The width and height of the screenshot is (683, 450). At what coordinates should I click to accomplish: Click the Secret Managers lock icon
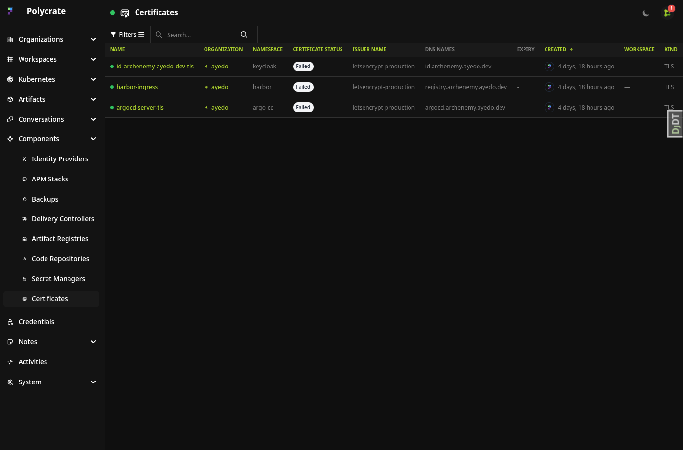click(x=24, y=279)
